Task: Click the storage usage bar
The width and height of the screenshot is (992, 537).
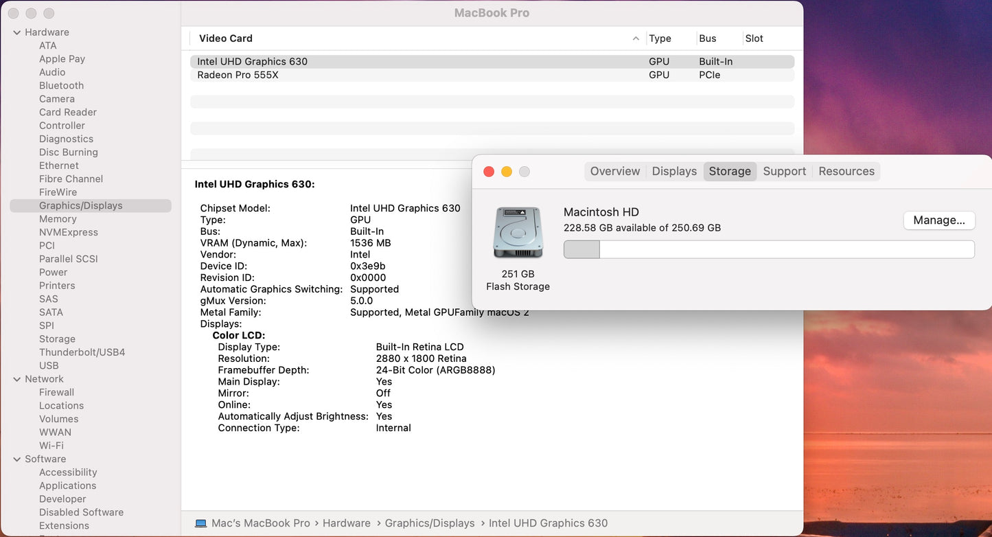Action: click(x=769, y=249)
